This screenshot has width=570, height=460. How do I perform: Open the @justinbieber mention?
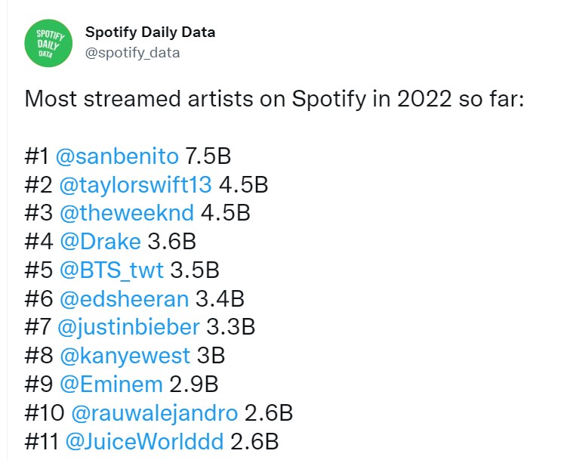128,327
